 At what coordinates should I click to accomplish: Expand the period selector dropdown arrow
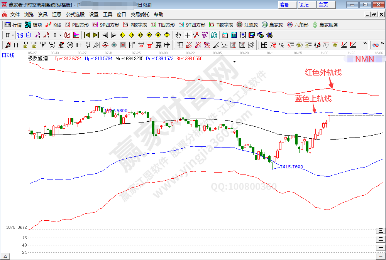pos(13,35)
